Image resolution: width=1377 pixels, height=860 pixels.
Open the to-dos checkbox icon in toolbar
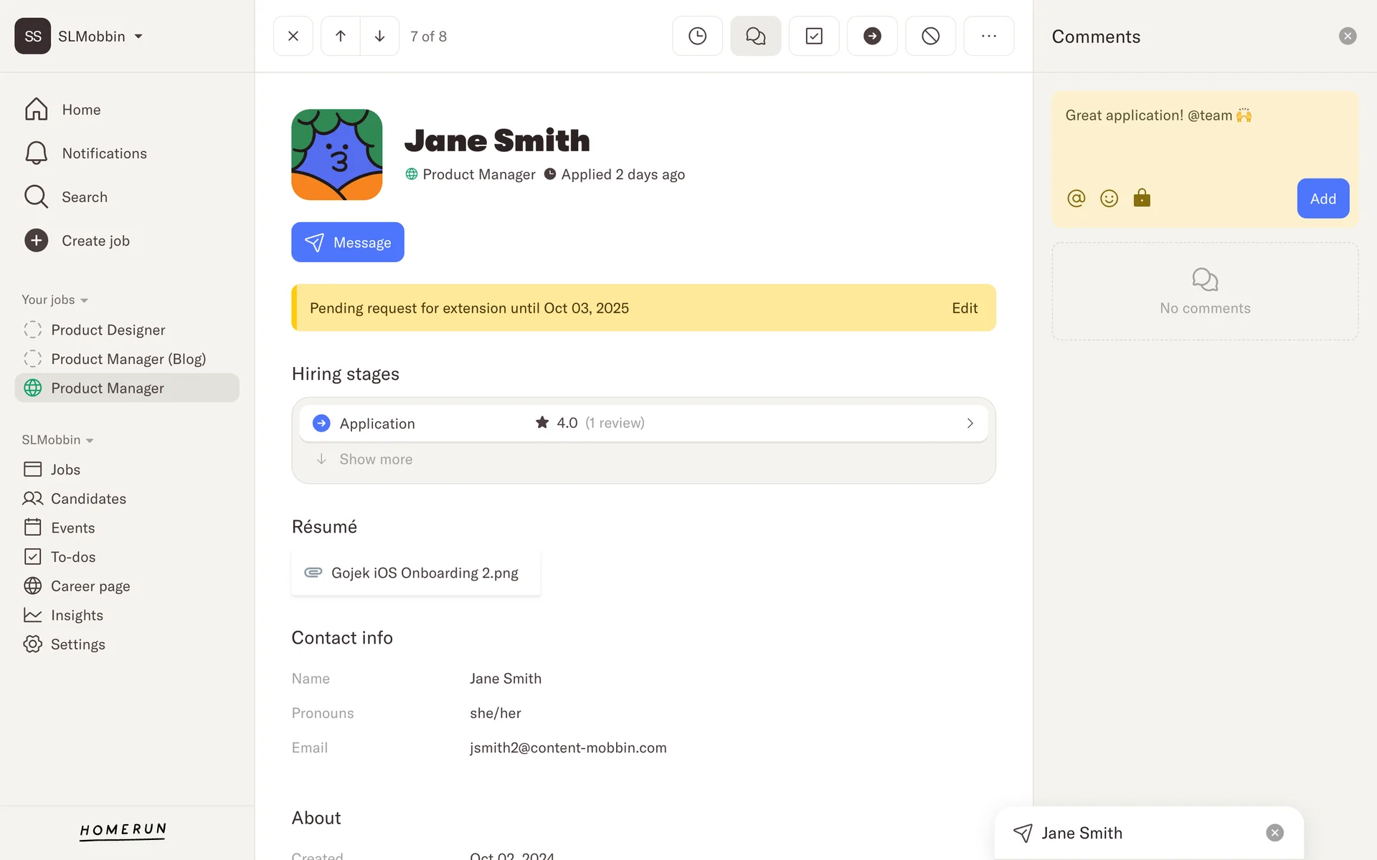click(x=813, y=36)
